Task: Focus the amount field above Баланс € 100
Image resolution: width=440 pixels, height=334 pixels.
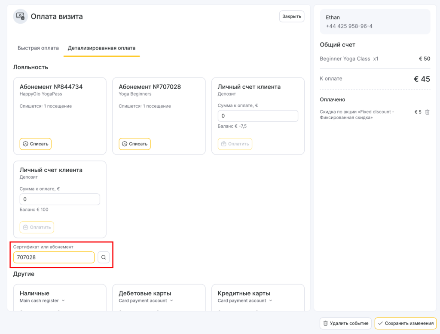Action: pyautogui.click(x=60, y=199)
